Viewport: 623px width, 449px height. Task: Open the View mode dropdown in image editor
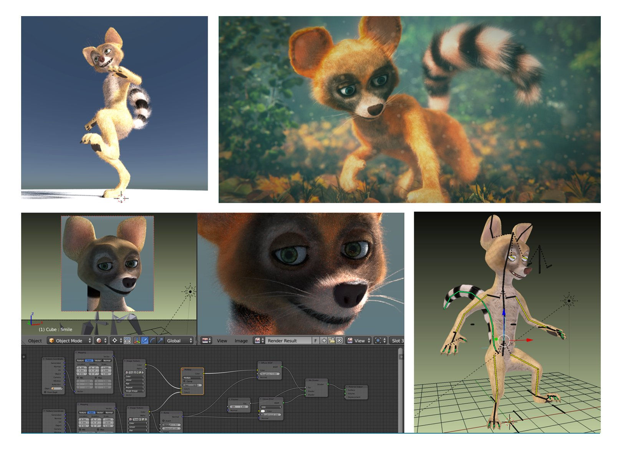(358, 341)
